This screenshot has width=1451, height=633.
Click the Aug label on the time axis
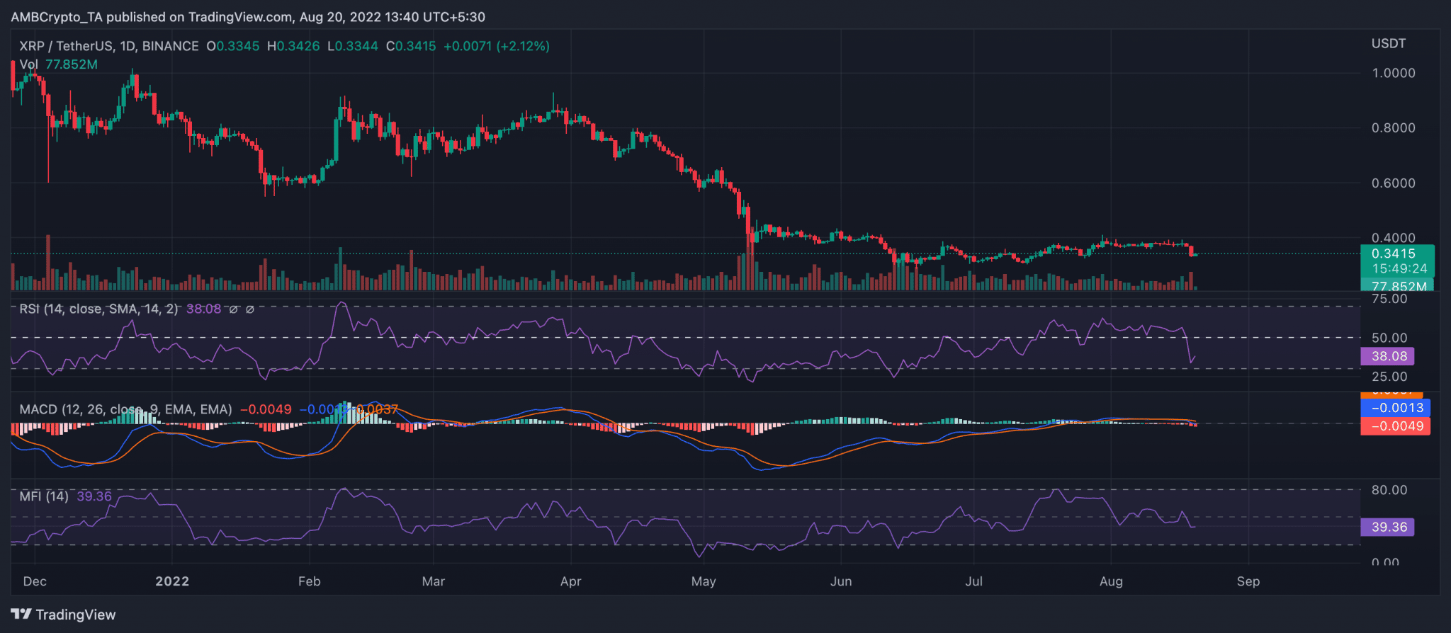[x=1111, y=581]
